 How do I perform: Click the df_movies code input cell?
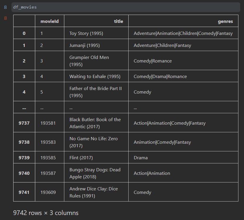(126, 7)
